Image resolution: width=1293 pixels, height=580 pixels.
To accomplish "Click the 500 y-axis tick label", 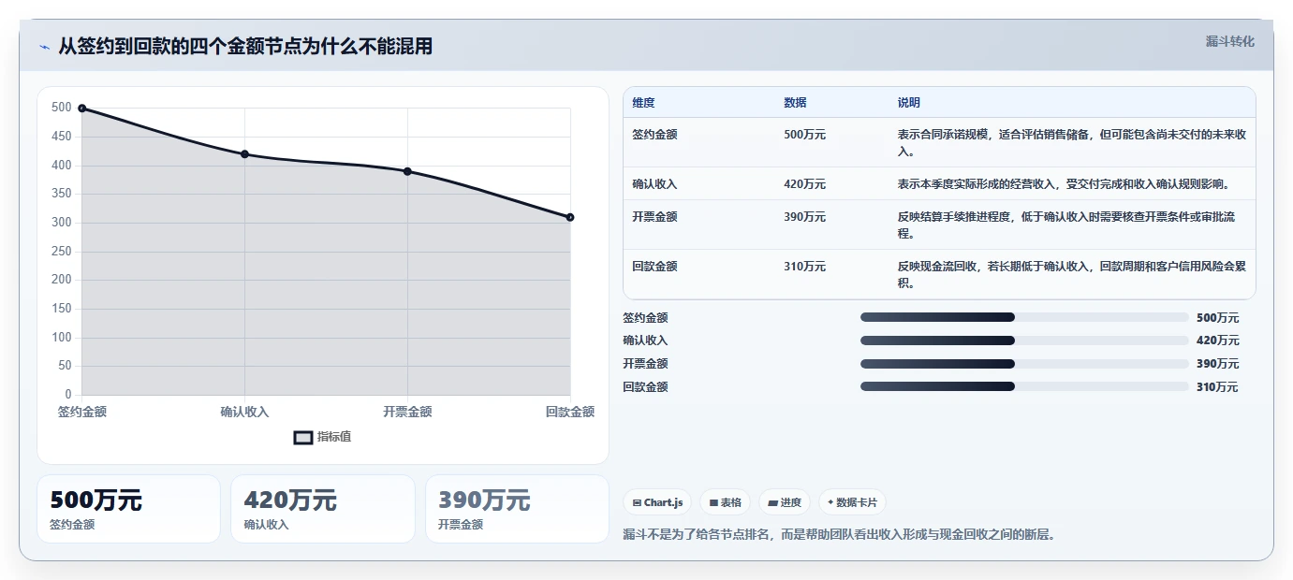I will coord(62,108).
